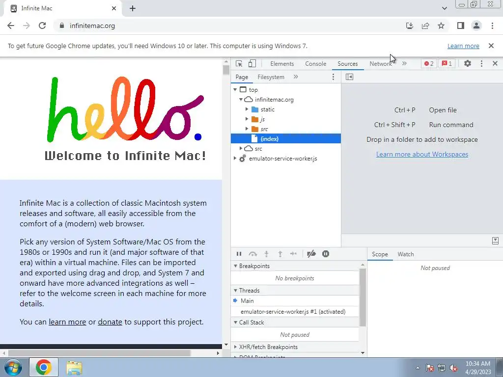
Task: Toggle the browser side panel icon
Action: [x=461, y=26]
